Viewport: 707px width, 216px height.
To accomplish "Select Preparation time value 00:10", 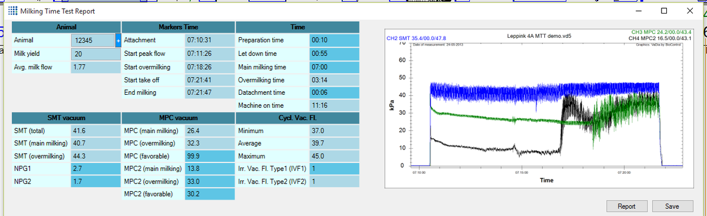I will (333, 41).
